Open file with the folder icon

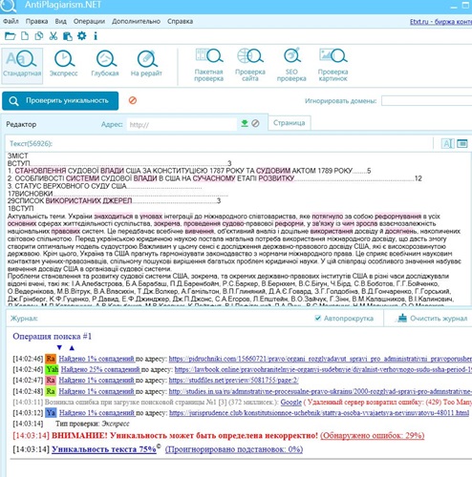coord(10,36)
